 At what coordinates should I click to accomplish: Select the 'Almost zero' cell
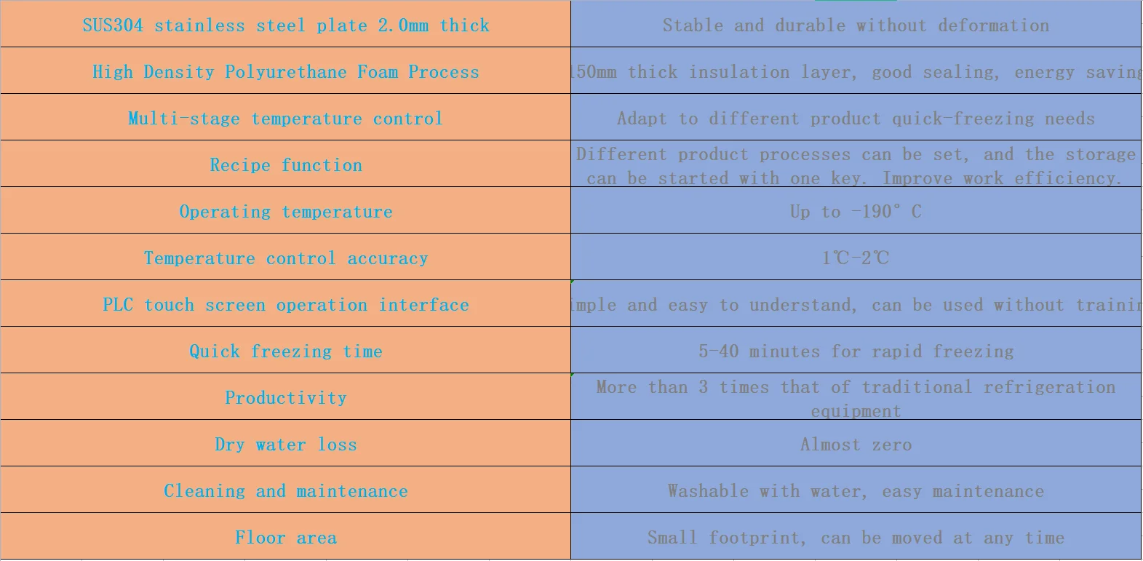pos(856,443)
